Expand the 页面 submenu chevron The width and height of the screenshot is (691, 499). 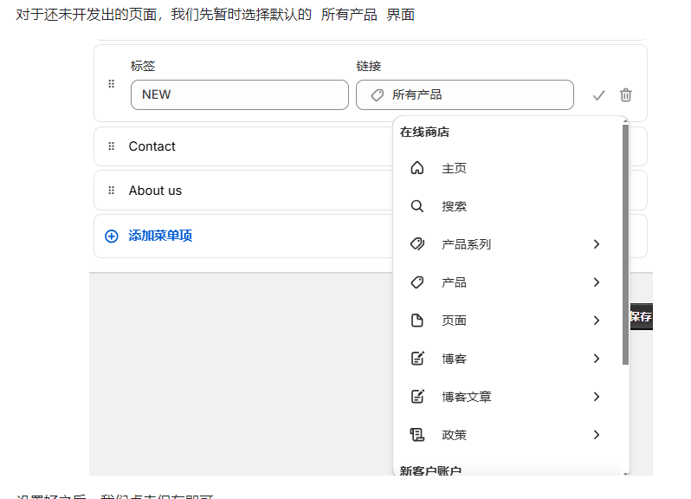[597, 321]
